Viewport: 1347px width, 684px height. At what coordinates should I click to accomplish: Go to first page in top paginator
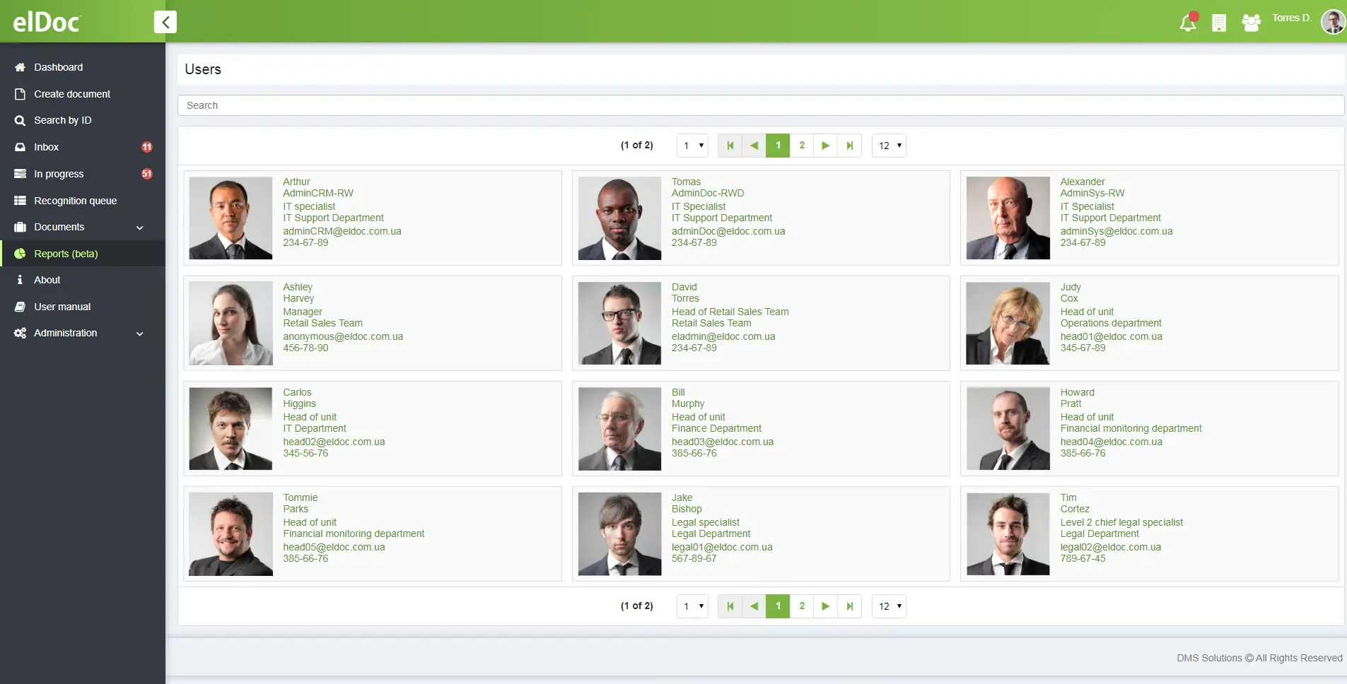coord(730,146)
